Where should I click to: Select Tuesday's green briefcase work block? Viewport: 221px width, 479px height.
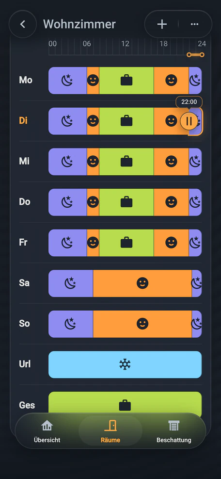[x=126, y=121]
